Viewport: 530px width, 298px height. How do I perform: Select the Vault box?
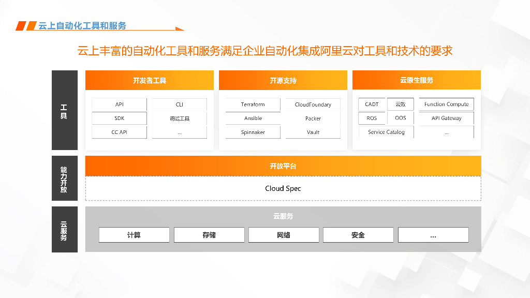(x=313, y=132)
